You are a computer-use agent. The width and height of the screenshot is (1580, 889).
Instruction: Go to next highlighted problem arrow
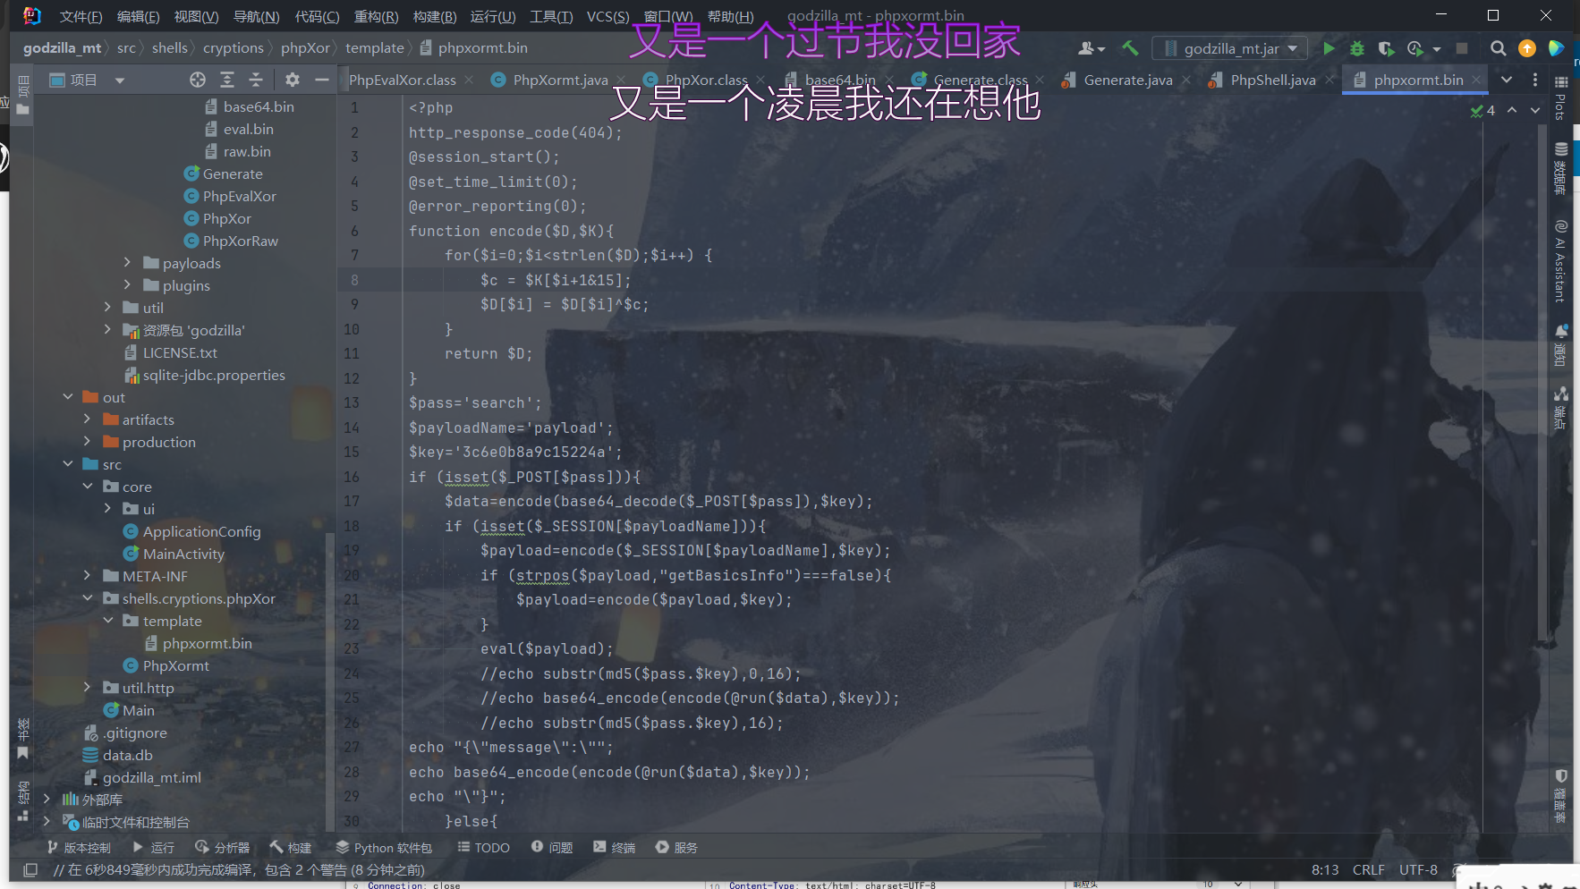(1535, 110)
